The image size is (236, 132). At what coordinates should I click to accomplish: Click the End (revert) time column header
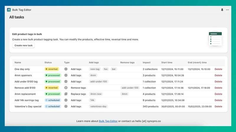[197, 62]
